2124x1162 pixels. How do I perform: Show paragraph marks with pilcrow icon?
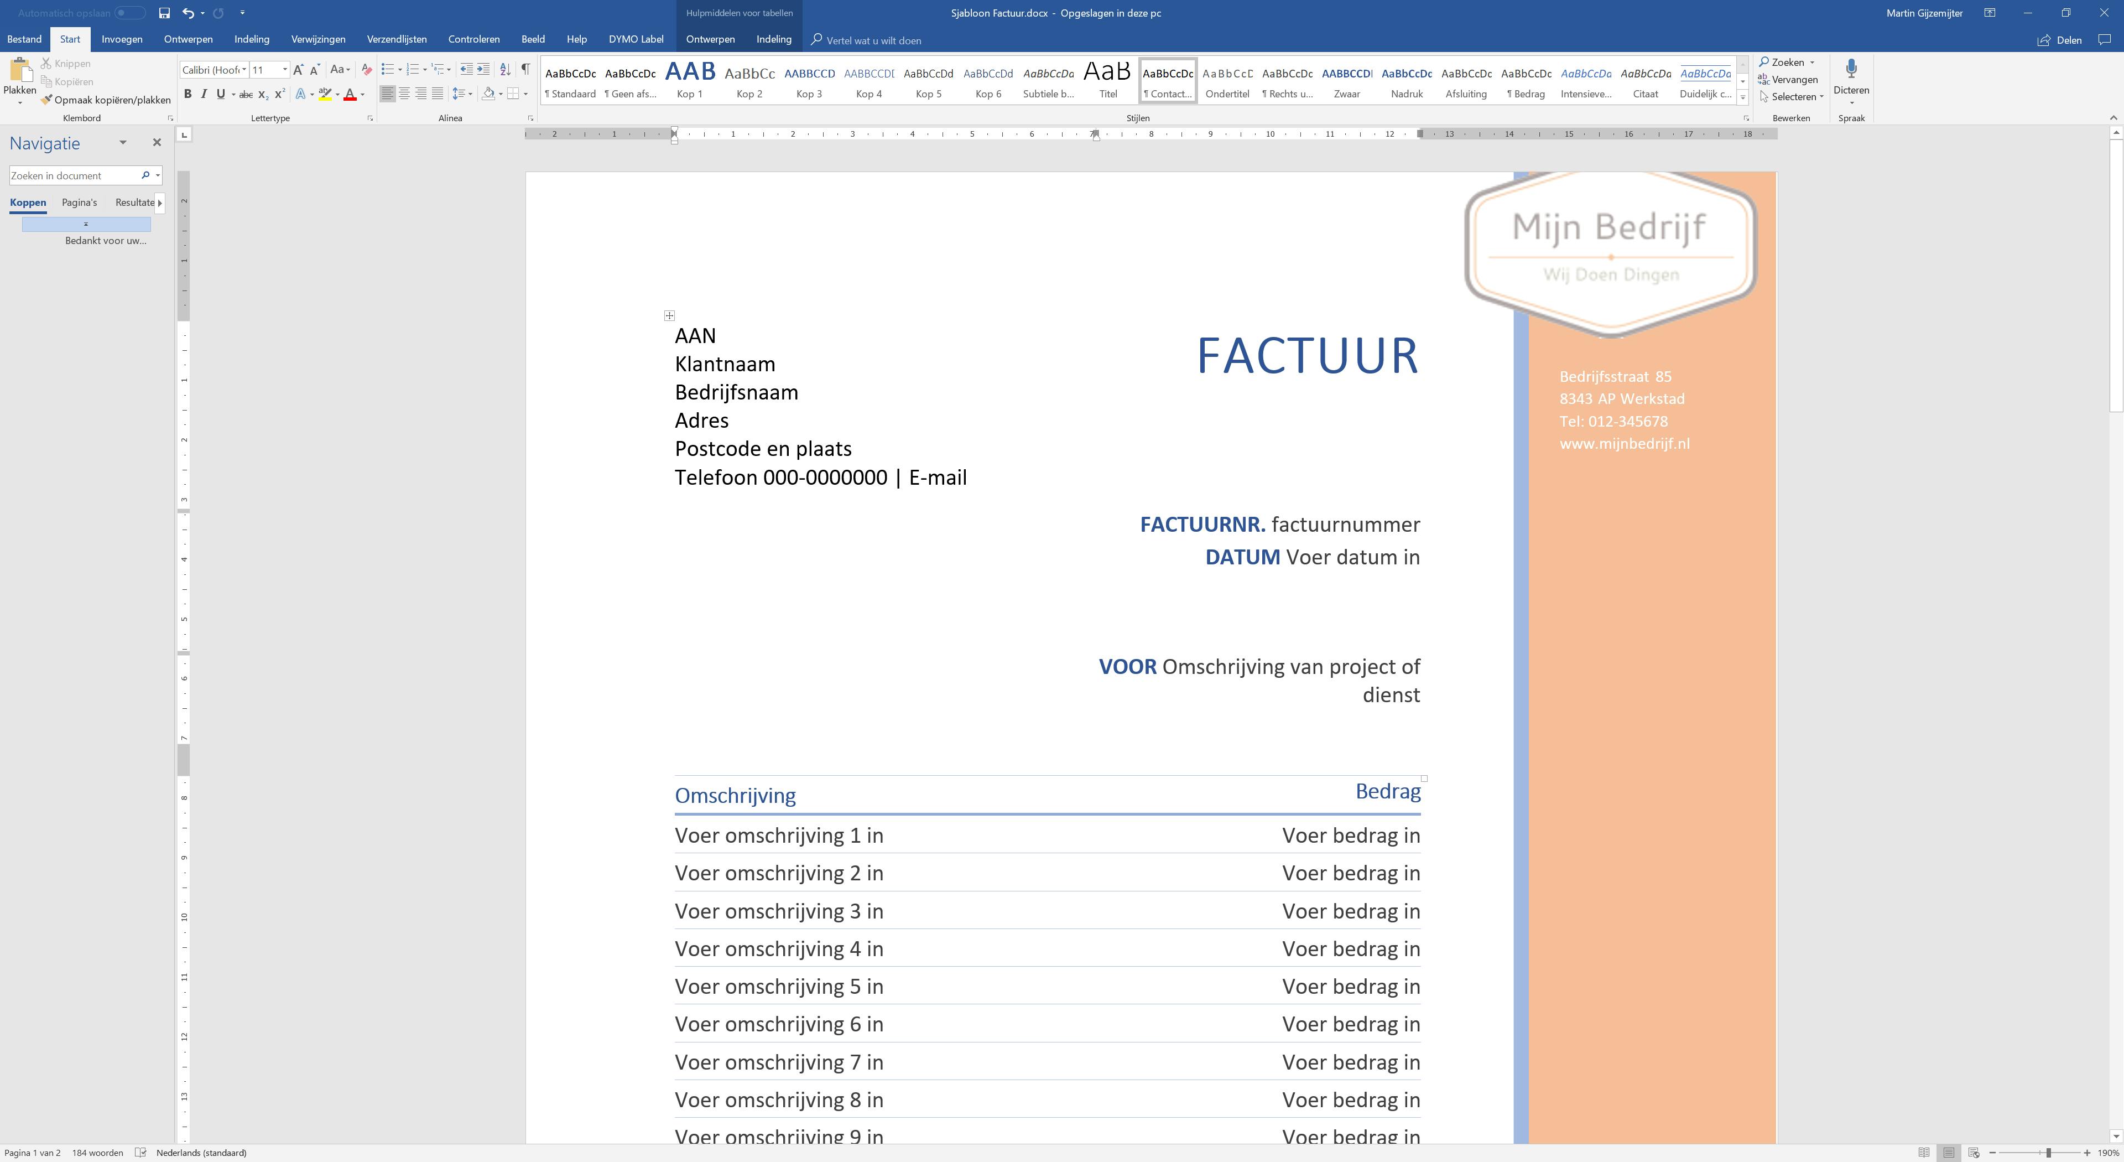[x=525, y=69]
